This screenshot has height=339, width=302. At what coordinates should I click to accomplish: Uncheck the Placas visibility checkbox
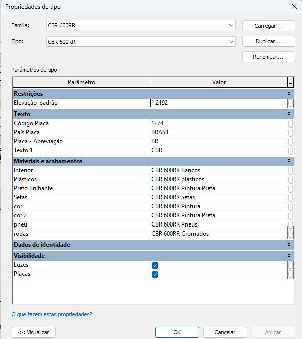pyautogui.click(x=155, y=274)
